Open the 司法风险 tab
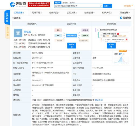The width and height of the screenshot is (135, 126). (37, 13)
